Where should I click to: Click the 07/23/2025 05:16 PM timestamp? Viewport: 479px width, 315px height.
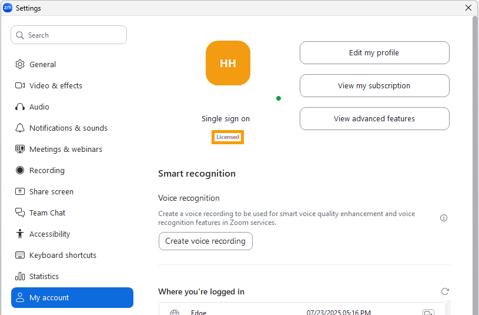pyautogui.click(x=339, y=312)
